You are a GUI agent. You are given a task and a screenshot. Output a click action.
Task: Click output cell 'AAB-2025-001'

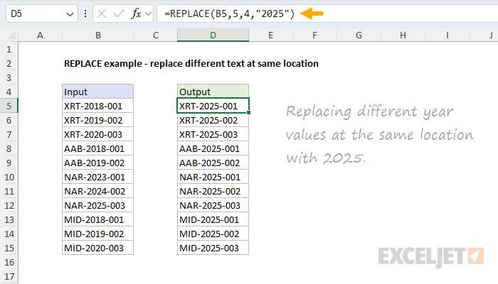(213, 148)
